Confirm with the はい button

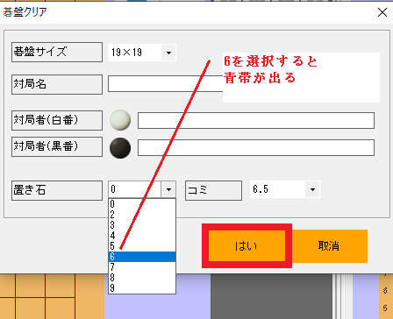(x=247, y=245)
